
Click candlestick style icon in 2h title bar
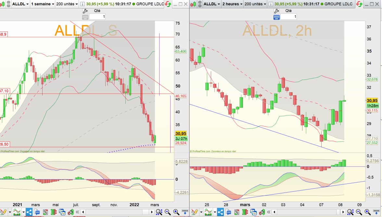point(193,4)
